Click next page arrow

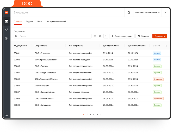(x=101, y=115)
